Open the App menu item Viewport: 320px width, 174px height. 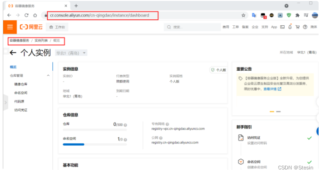274,27
